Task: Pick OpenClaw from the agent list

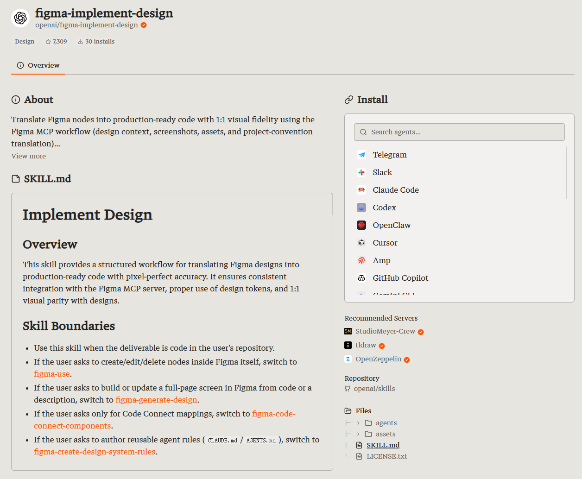Action: click(x=460, y=225)
